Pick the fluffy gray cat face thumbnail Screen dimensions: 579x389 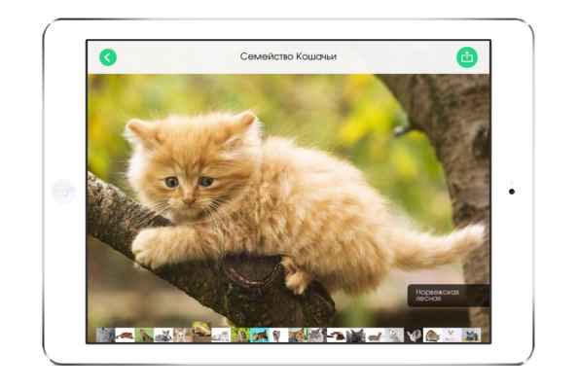(317, 336)
